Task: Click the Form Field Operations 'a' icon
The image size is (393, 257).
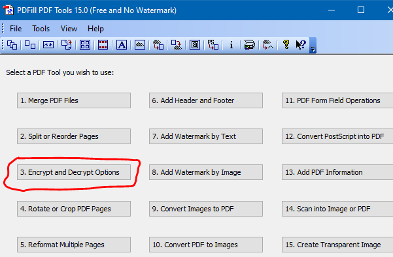Action: tap(195, 45)
